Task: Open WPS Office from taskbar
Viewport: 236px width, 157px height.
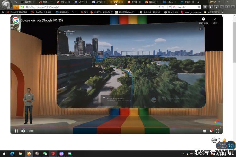Action: click(x=53, y=154)
